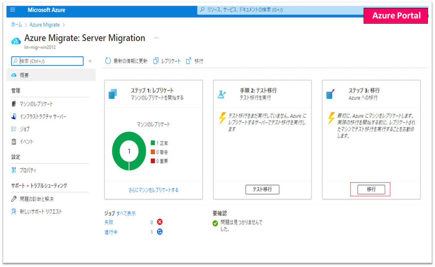Click the ステップ 3: 移行 card icon

click(x=331, y=94)
